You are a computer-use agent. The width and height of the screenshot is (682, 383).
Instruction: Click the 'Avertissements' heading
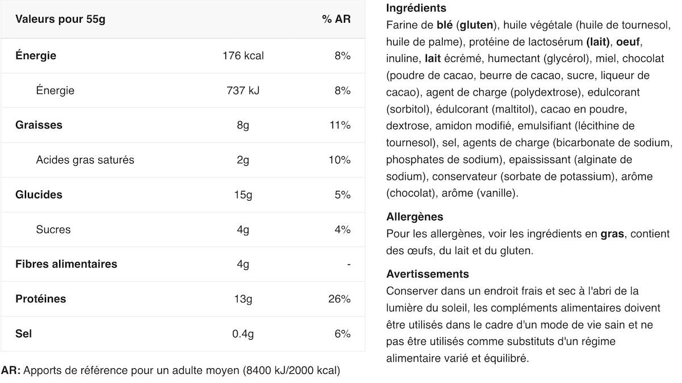coord(427,274)
